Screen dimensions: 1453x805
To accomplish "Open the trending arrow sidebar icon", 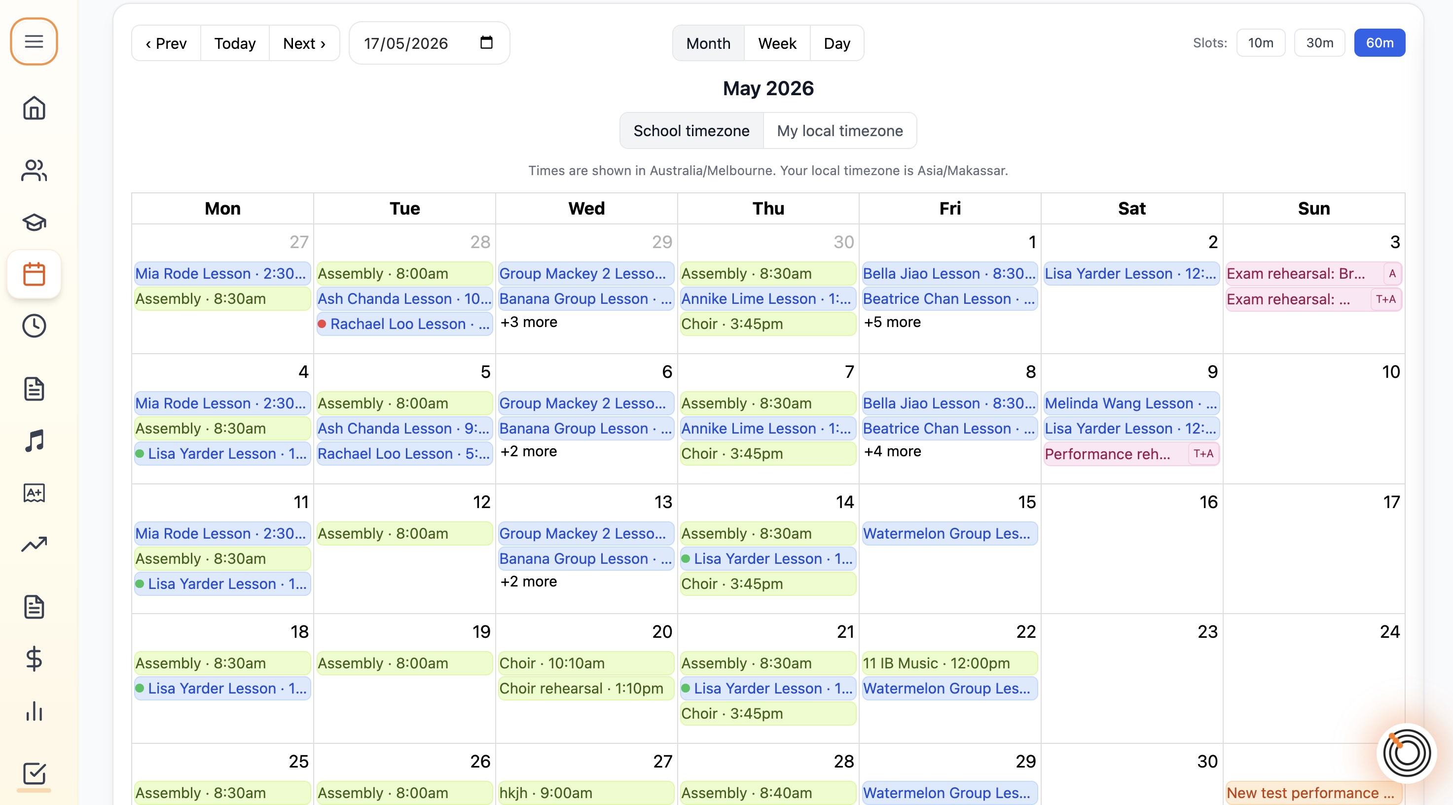I will click(34, 544).
